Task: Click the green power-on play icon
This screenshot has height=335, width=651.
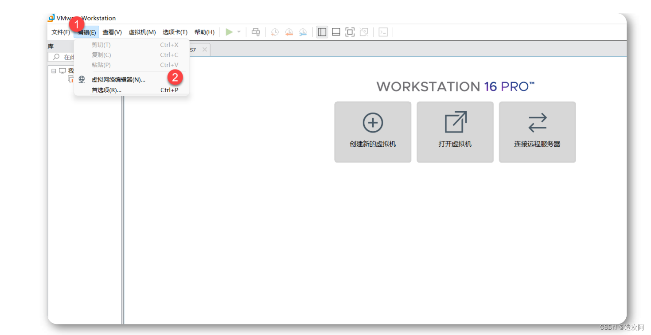Action: 229,32
